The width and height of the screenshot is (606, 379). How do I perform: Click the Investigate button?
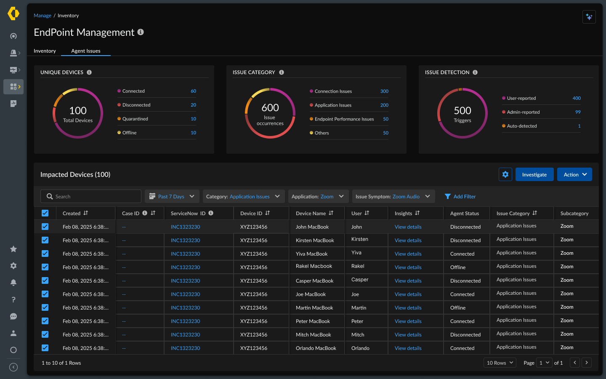[534, 174]
